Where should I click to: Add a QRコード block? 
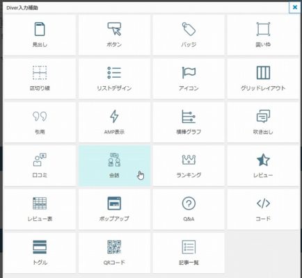click(x=114, y=253)
